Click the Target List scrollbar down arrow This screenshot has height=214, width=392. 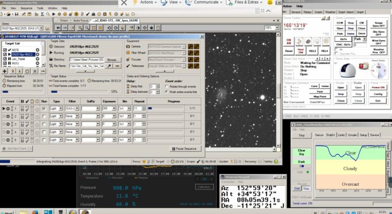tap(43, 65)
